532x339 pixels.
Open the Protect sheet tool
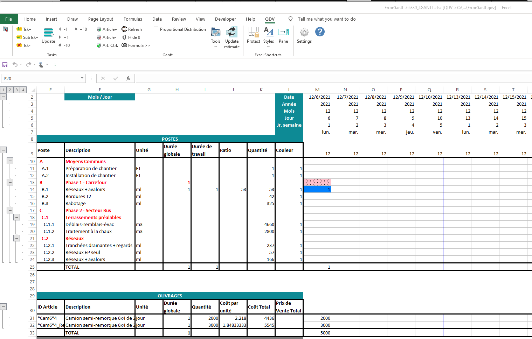(253, 33)
